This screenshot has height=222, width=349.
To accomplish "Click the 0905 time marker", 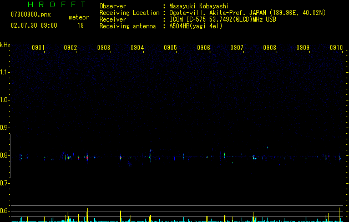I will (170, 48).
